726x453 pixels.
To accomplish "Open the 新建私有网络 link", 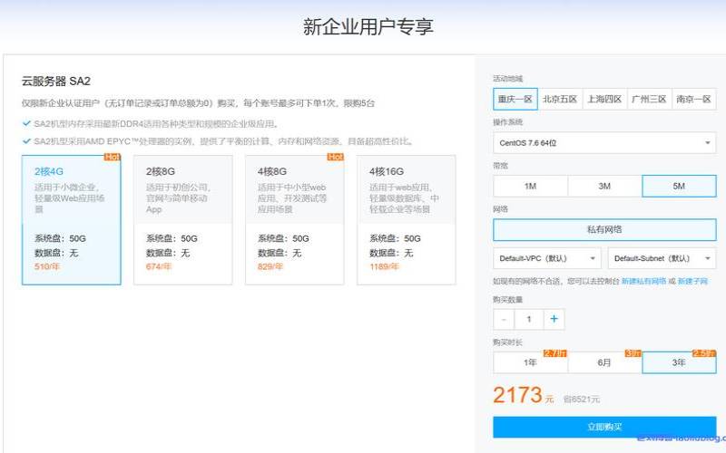I will [643, 281].
